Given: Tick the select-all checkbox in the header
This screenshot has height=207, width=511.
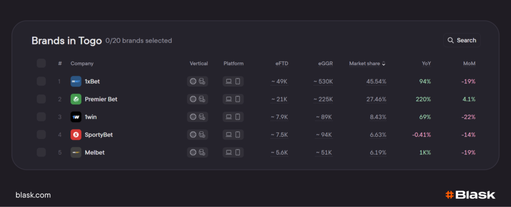Looking at the screenshot, I should pos(41,63).
